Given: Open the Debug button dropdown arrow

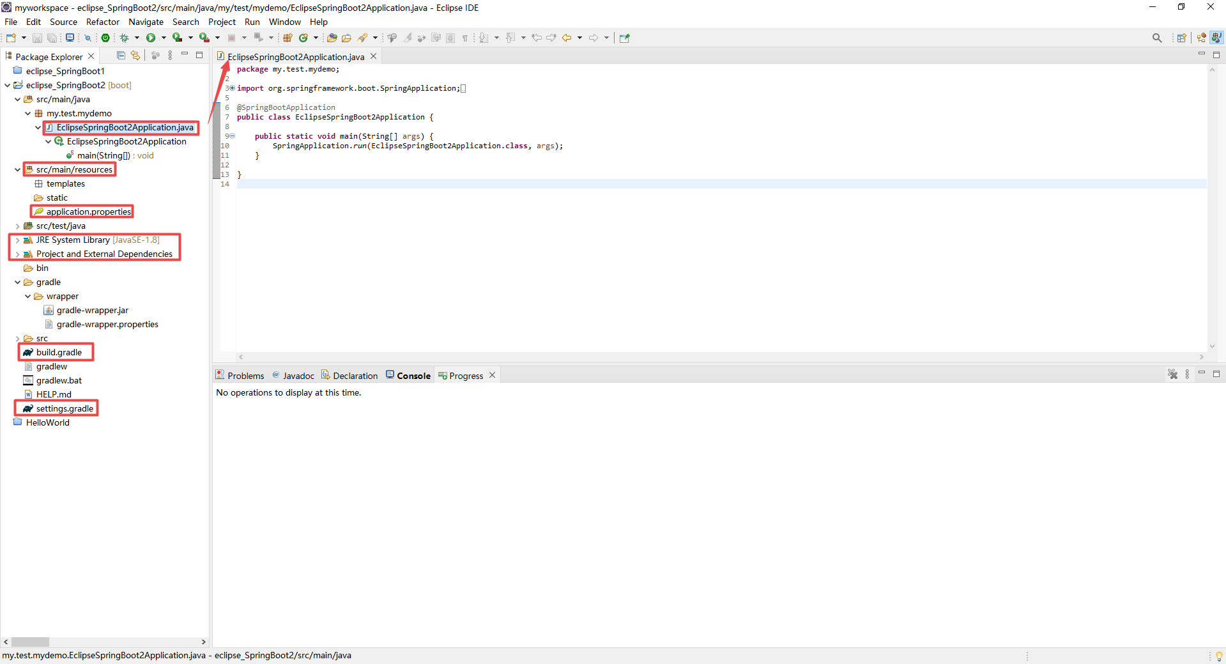Looking at the screenshot, I should coord(137,38).
